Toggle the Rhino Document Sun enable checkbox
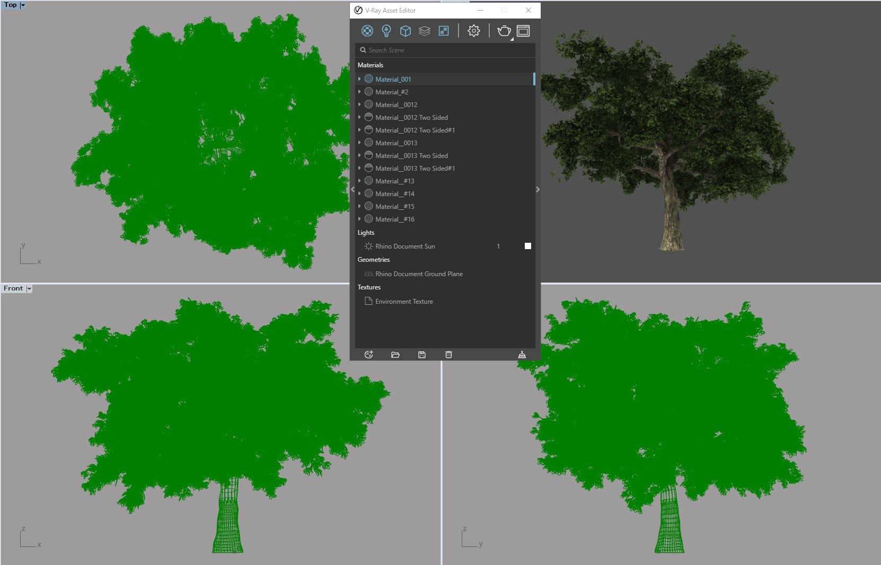Screen dimensions: 881x565 [528, 246]
